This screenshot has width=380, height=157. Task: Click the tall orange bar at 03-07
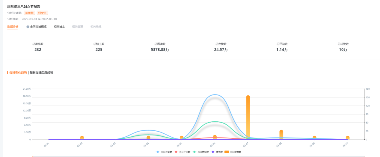click(248, 117)
